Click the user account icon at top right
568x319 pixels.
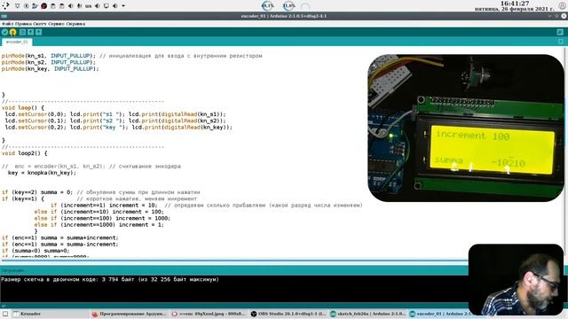pyautogui.click(x=562, y=6)
